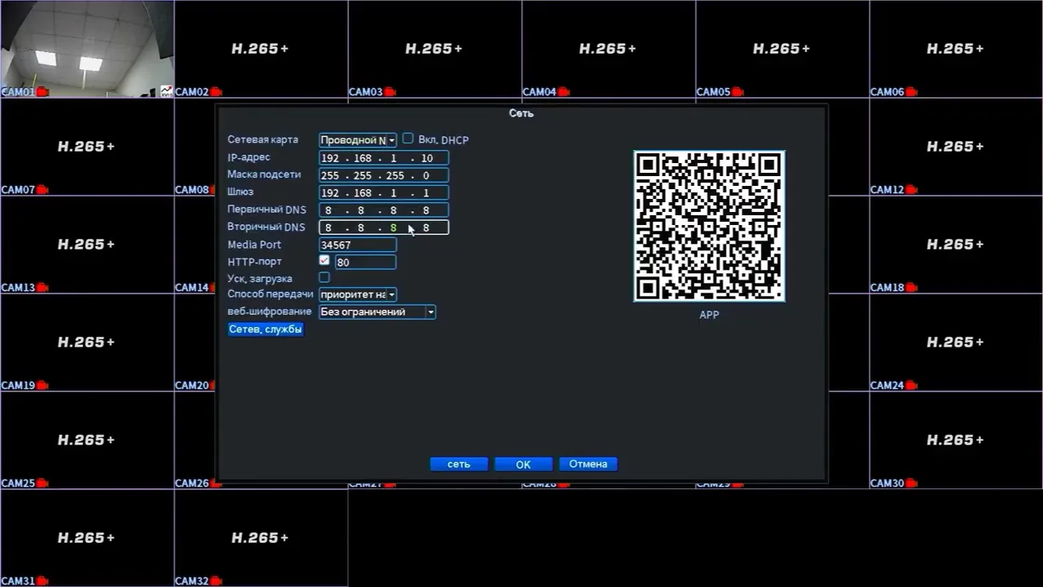Image resolution: width=1043 pixels, height=587 pixels.
Task: Click the Отмена button
Action: 588,464
